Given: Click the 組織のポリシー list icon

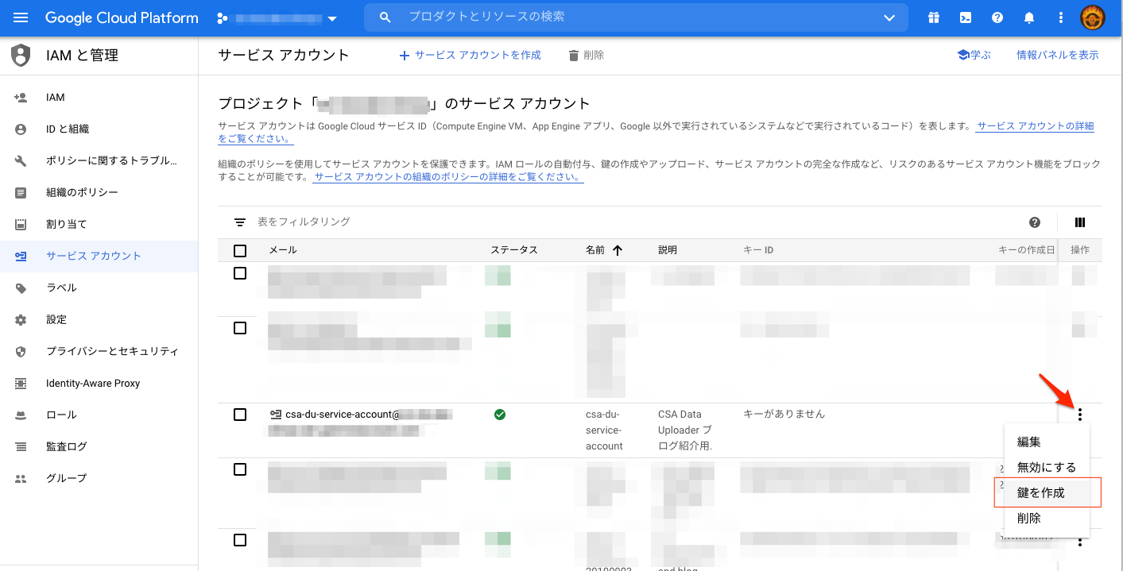Looking at the screenshot, I should 21,192.
